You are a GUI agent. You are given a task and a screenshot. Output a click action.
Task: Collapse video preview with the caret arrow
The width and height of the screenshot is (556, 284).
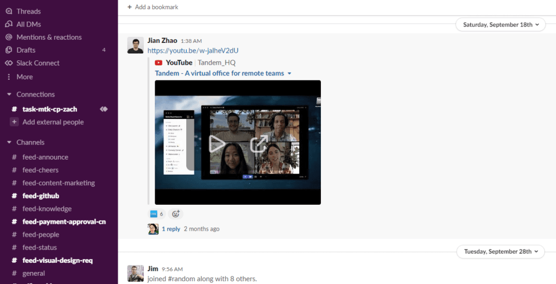(x=289, y=74)
